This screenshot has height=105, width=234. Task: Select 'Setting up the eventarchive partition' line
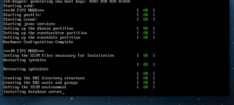click(45, 33)
